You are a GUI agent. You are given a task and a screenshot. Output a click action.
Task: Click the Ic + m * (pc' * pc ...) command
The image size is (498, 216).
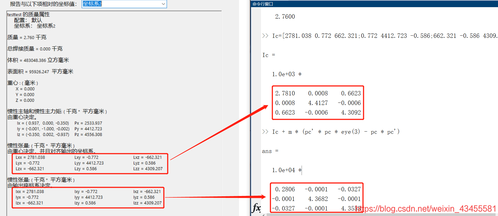pyautogui.click(x=331, y=132)
